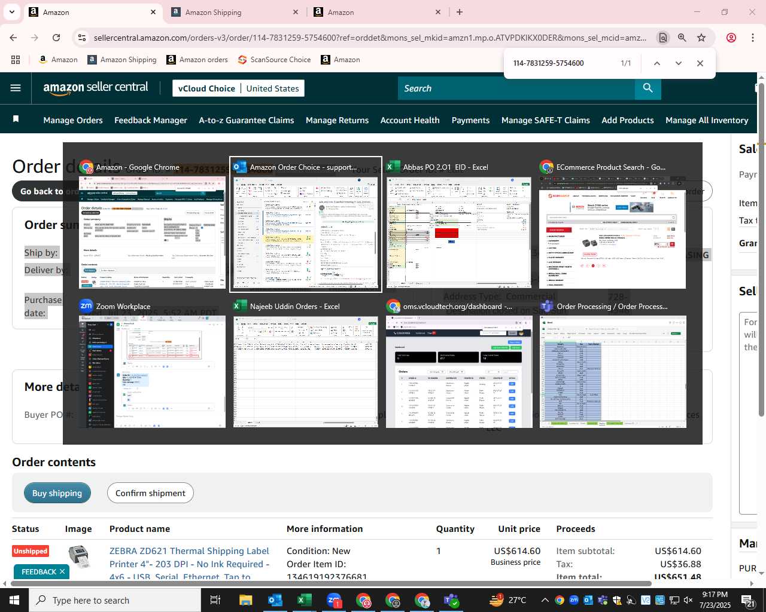
Task: Click the bookmark flag icon in navigation bar
Action: click(x=16, y=120)
